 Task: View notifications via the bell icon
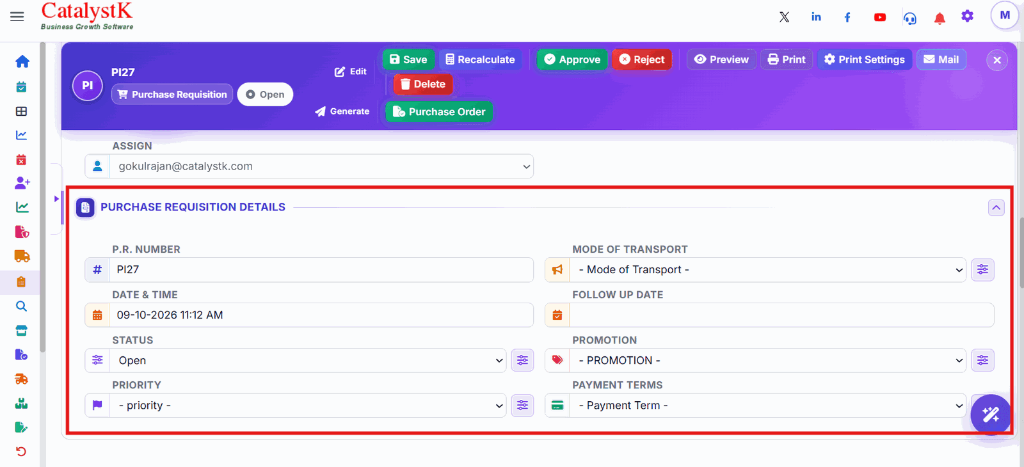click(x=940, y=18)
